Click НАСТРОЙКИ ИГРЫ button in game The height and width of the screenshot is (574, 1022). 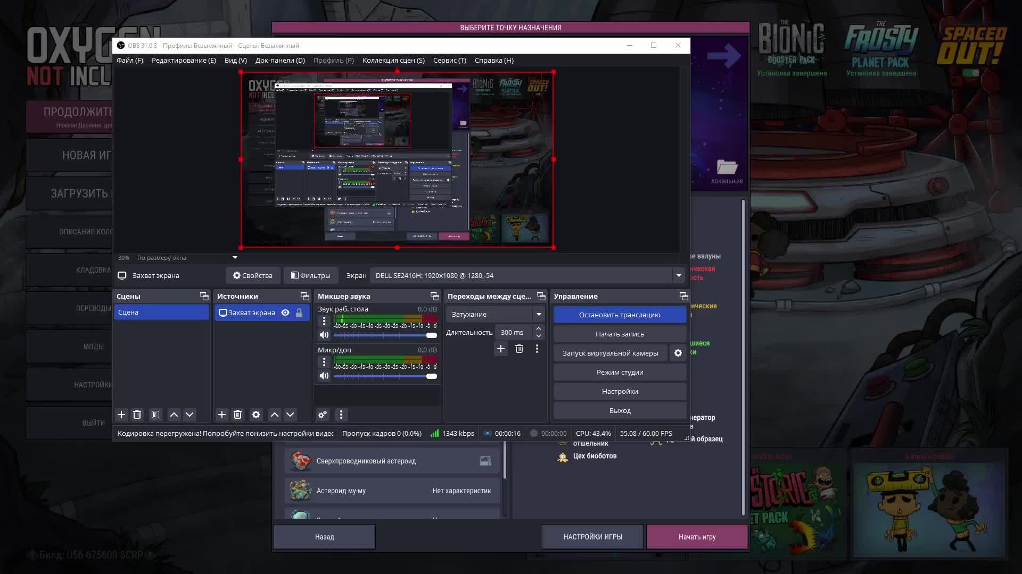point(592,537)
